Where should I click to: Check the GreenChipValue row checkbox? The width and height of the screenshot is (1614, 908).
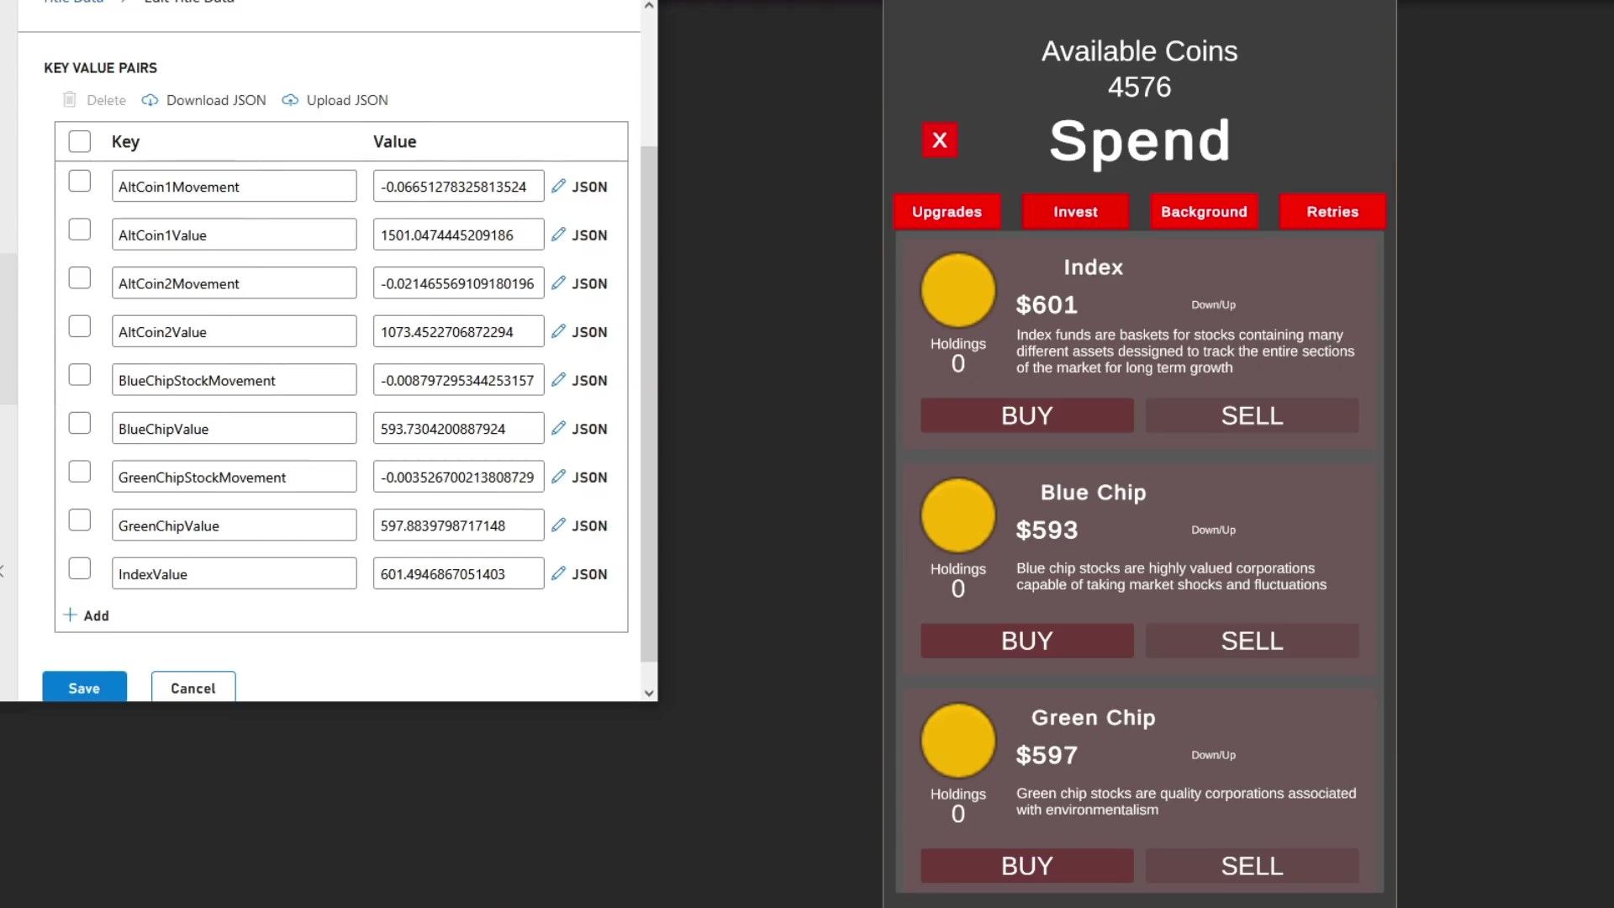coord(80,520)
